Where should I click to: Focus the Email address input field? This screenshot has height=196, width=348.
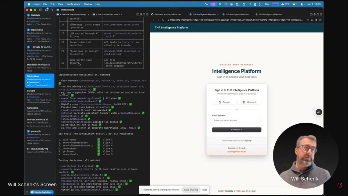pos(237,120)
